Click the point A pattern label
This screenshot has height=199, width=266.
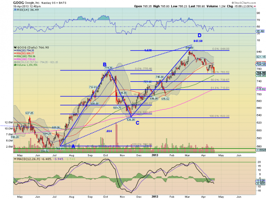[73, 146]
